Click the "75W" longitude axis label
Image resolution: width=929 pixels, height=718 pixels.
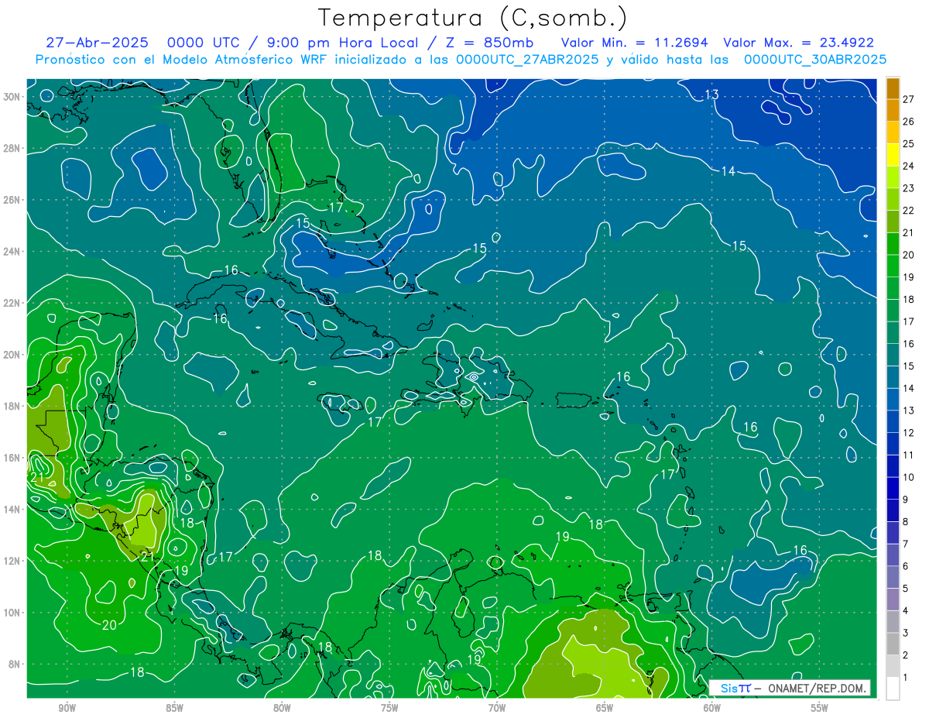(x=389, y=707)
